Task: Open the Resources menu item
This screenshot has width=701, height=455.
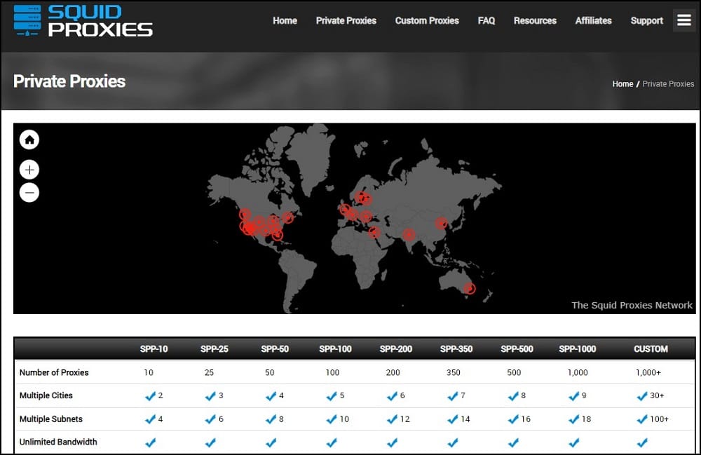Action: click(x=535, y=20)
